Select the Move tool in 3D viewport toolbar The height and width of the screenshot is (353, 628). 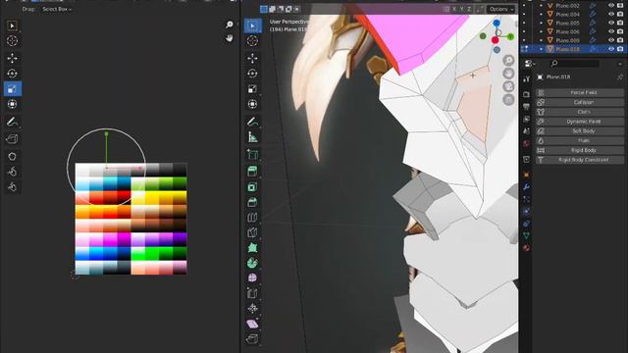coord(252,59)
